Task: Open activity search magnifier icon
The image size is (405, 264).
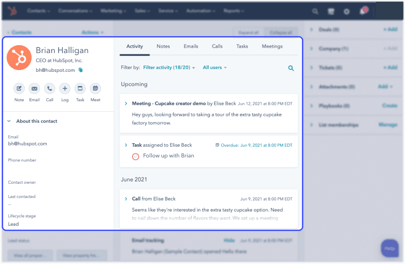Action: click(291, 68)
